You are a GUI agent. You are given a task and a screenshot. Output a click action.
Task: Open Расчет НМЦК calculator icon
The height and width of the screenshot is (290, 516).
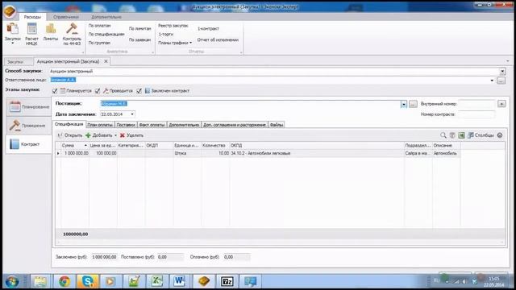pyautogui.click(x=31, y=34)
